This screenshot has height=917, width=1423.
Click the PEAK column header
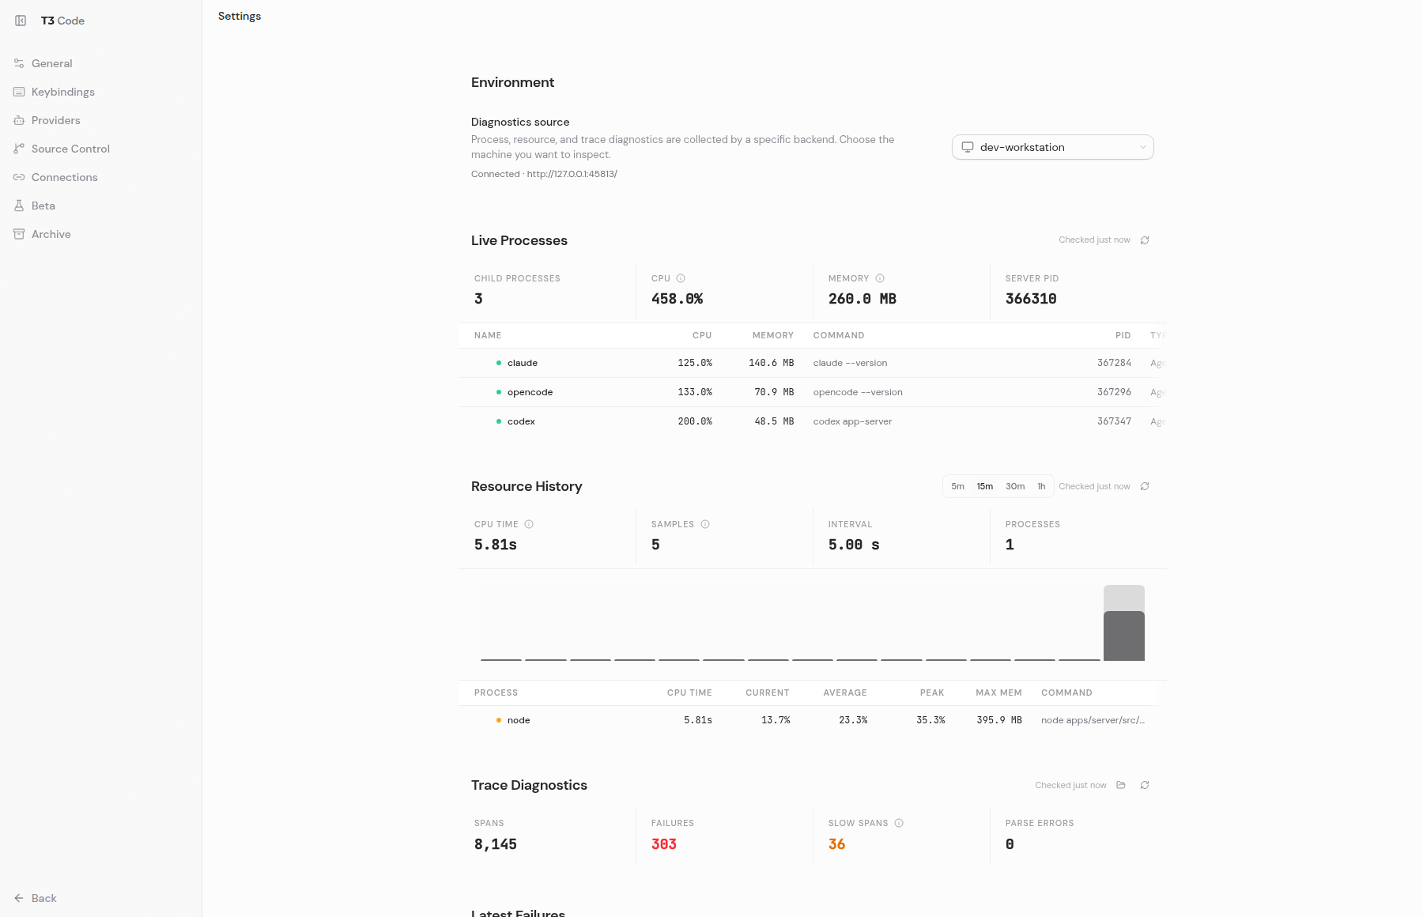(932, 692)
